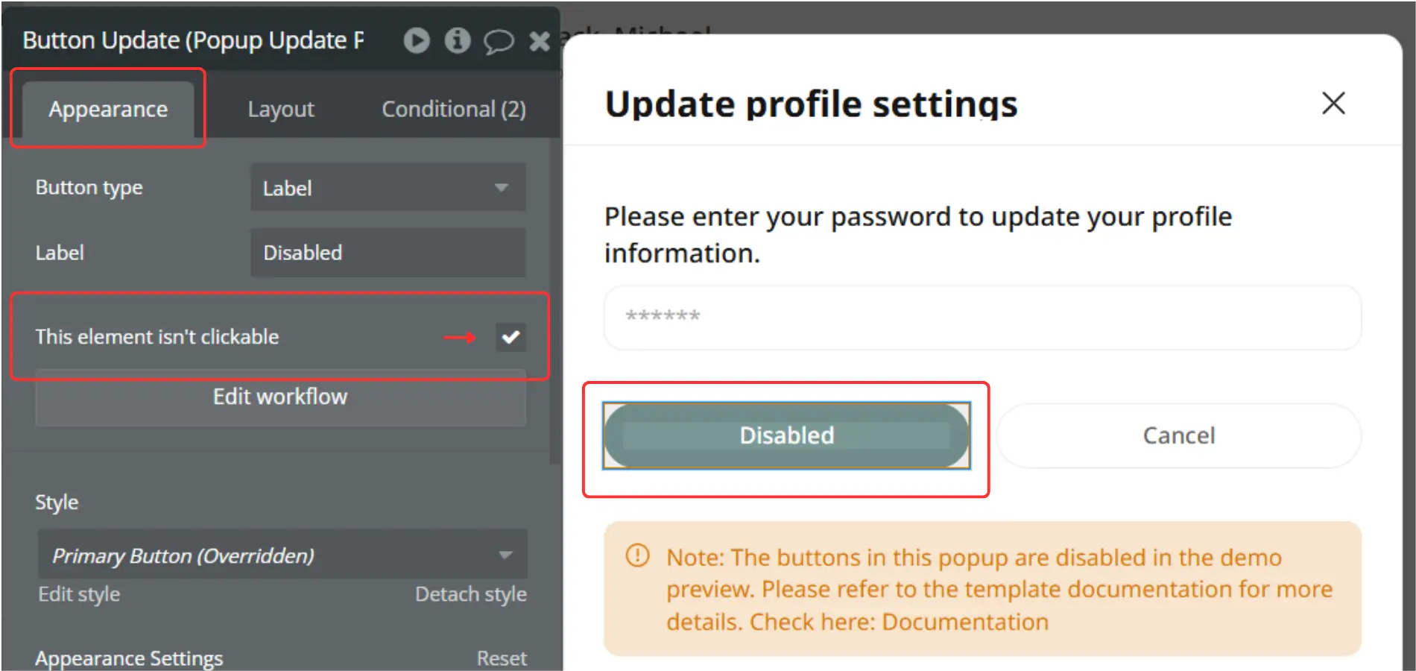Click the play icon in property editor header
1416x671 pixels.
point(417,40)
